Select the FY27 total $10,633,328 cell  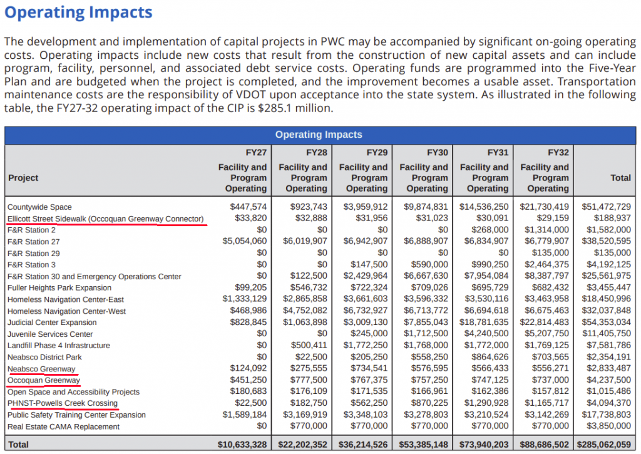point(242,444)
